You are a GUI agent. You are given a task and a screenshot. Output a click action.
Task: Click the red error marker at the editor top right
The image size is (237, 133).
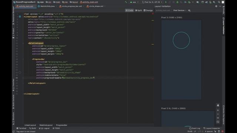153,14
